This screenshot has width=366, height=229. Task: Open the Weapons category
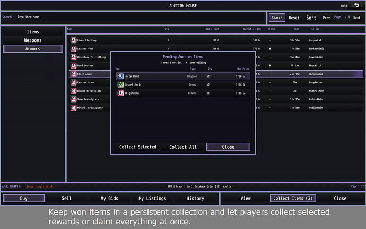click(33, 40)
